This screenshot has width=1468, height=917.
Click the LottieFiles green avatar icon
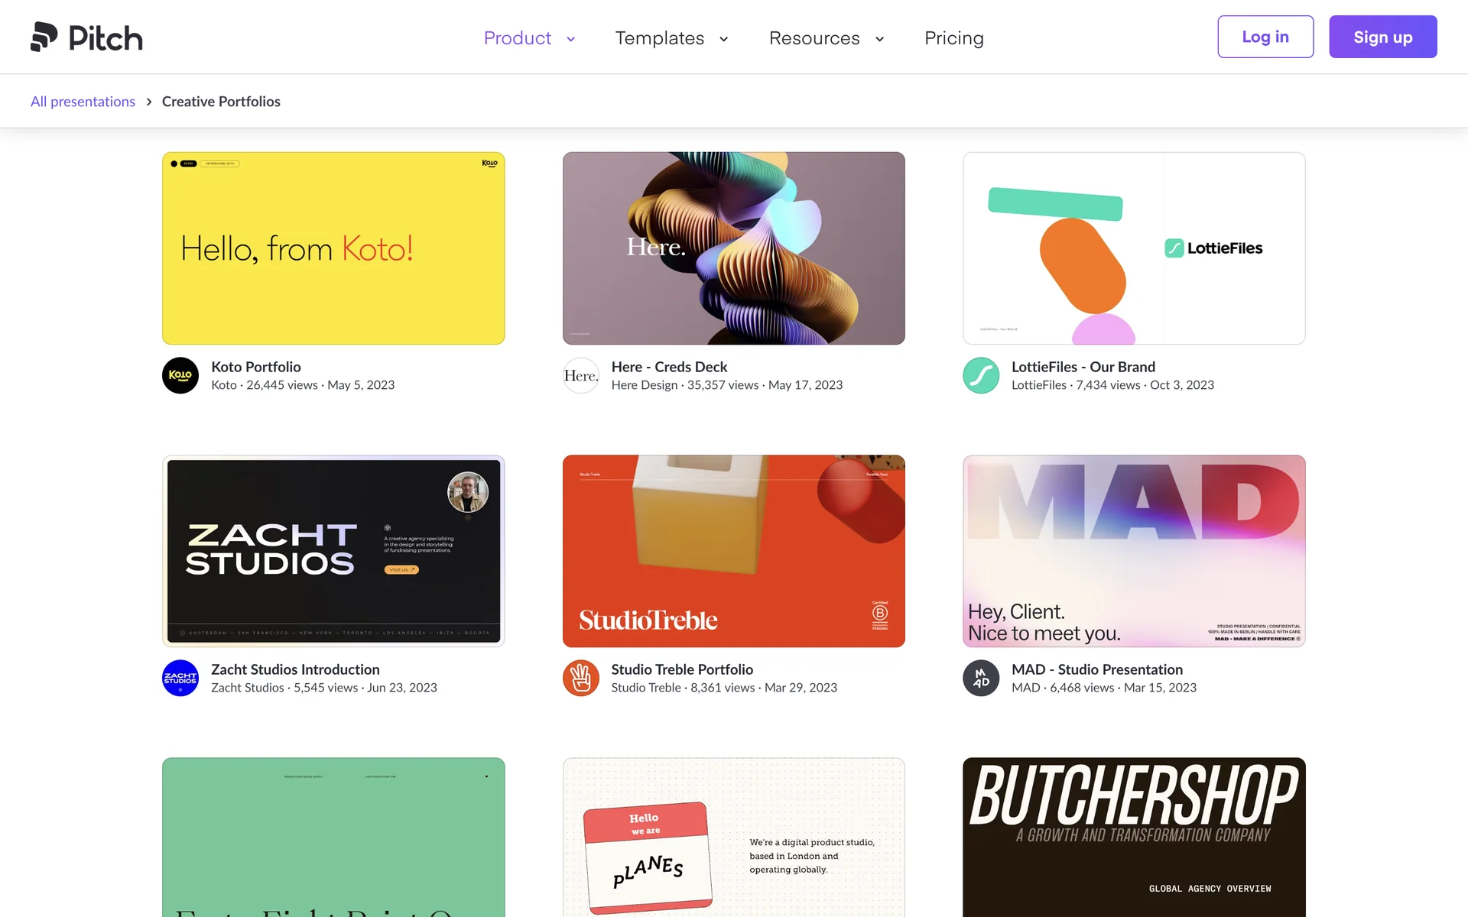[x=981, y=375]
